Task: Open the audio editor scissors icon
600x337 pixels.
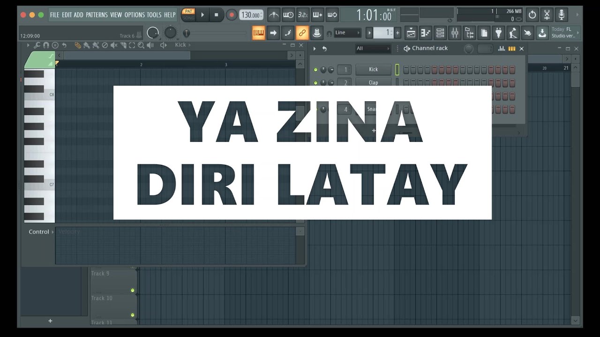Action: (547, 15)
